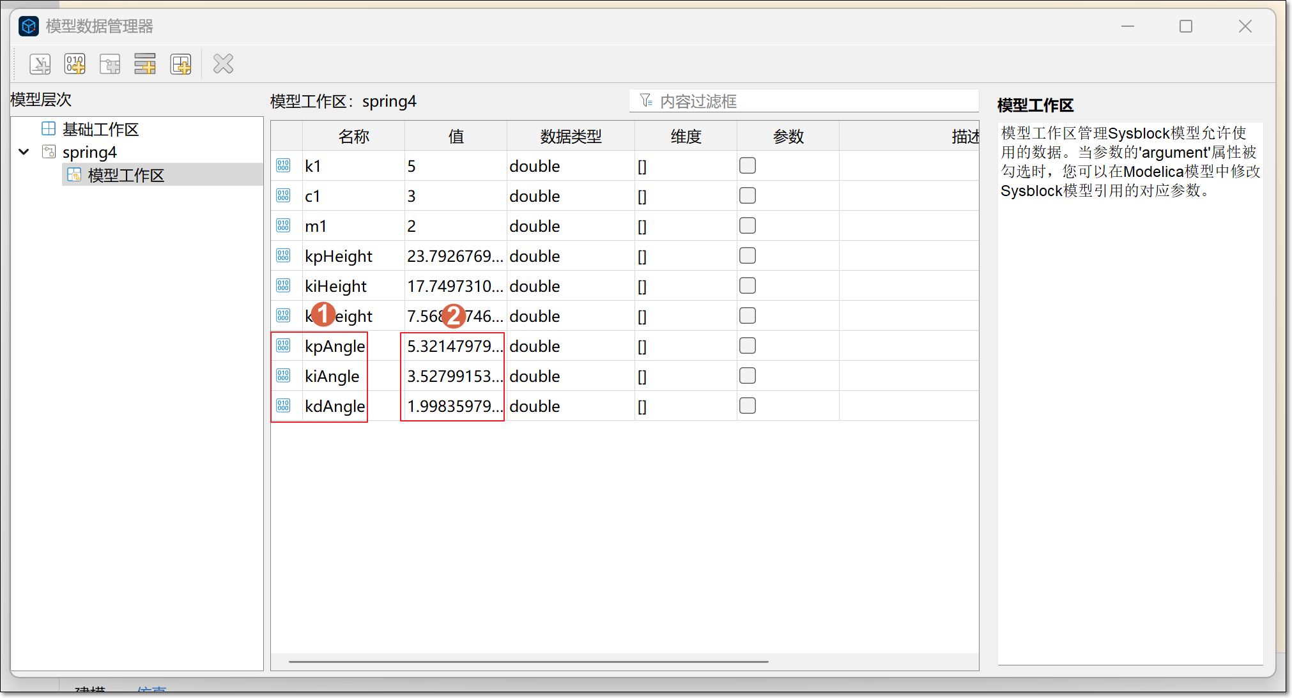
Task: Click the horizontal scrollbar under the table
Action: [528, 662]
